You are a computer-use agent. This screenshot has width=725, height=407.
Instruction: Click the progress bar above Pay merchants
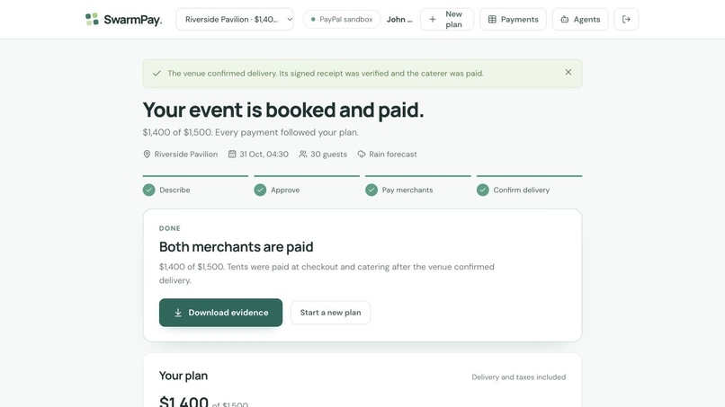(418, 176)
